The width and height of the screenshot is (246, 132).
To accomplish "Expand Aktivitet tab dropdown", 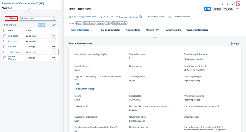I will click(158, 30).
